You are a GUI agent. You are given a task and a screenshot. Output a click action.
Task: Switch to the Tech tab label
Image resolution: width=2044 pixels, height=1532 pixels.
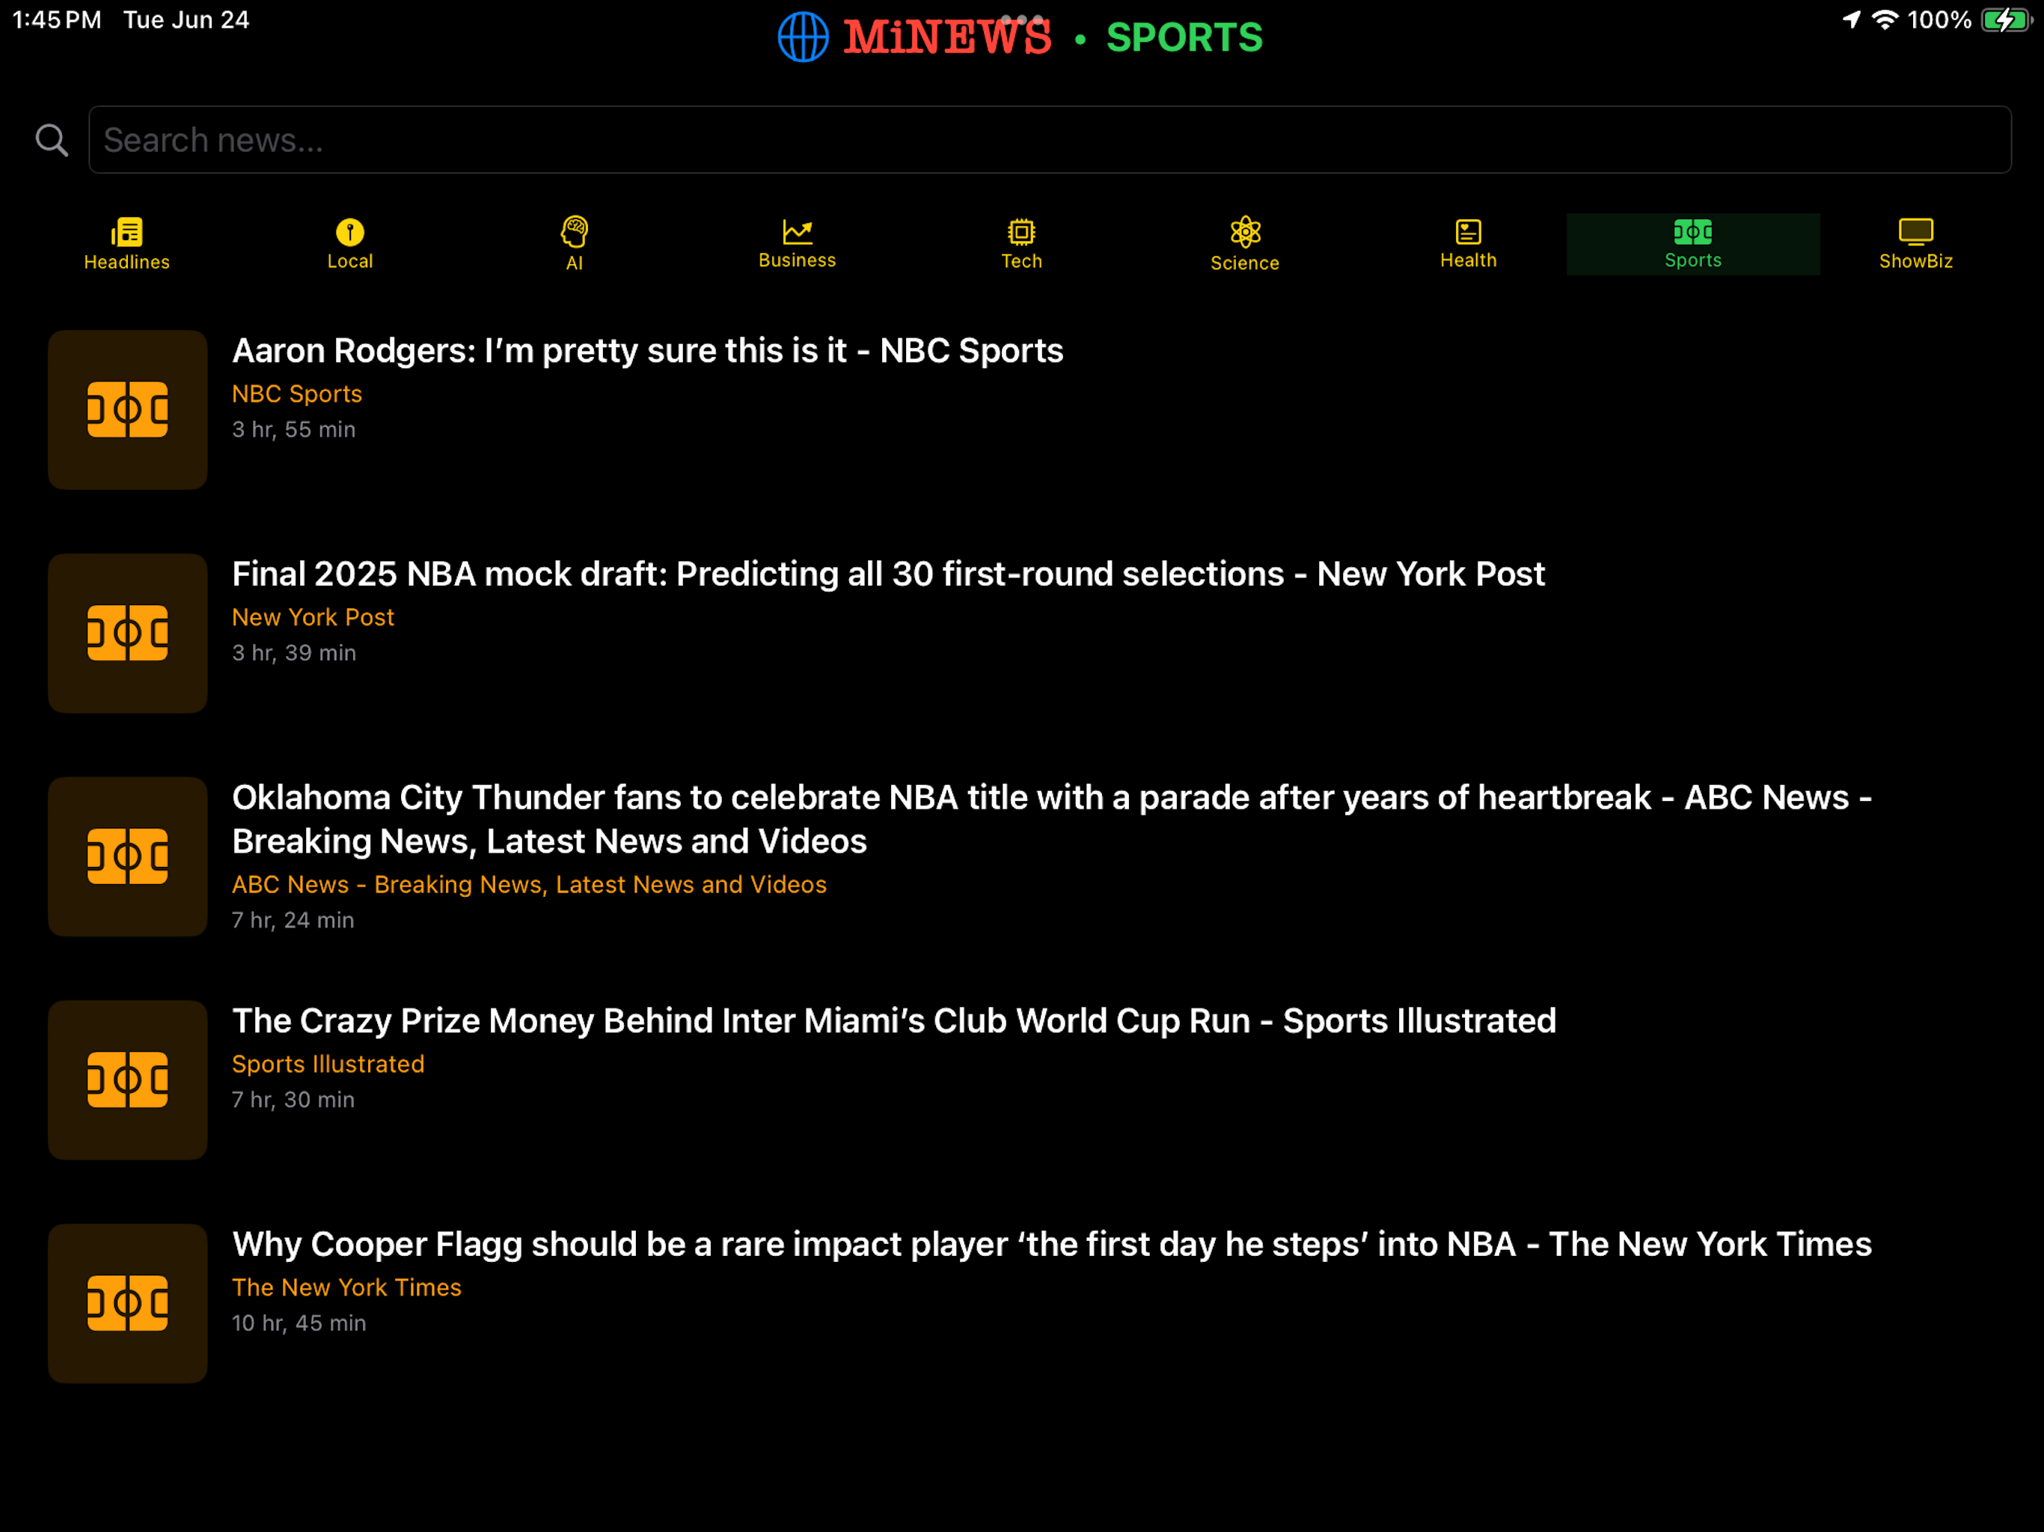coord(1021,262)
